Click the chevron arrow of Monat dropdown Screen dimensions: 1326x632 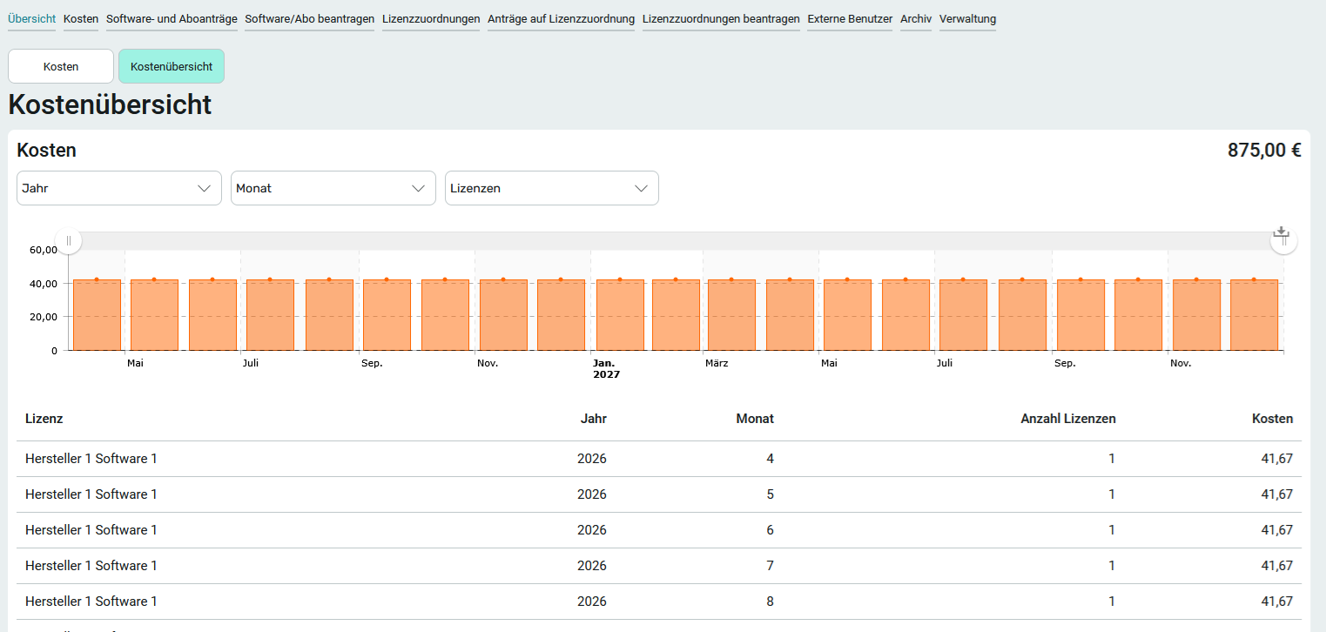(x=419, y=188)
